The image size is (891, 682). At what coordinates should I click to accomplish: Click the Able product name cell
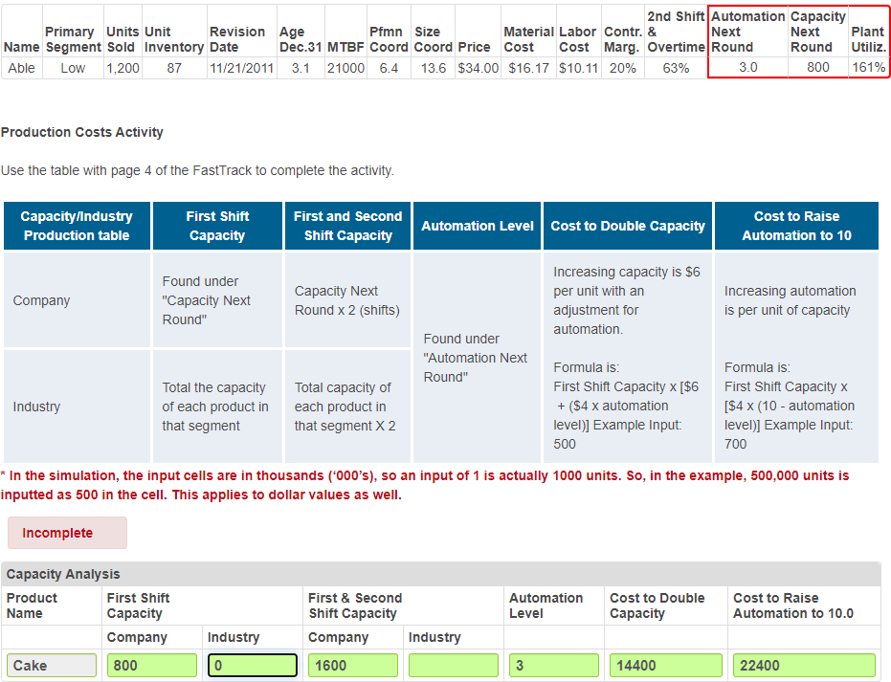click(22, 68)
